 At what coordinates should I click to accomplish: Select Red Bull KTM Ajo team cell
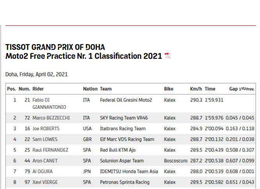pos(118,150)
